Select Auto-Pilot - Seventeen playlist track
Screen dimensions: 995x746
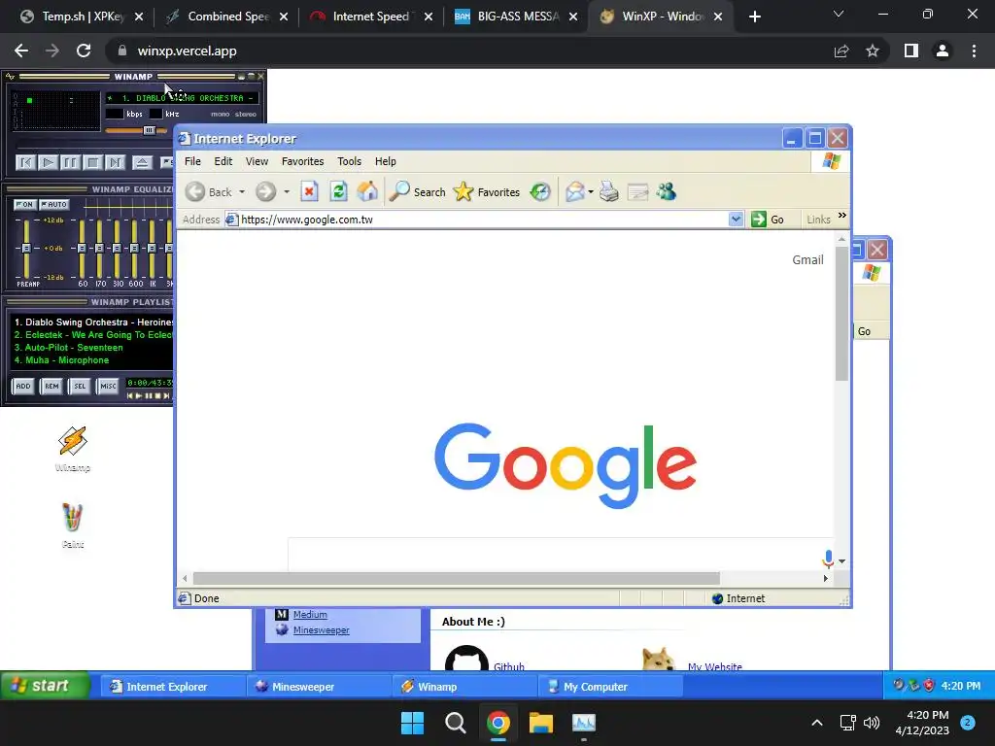69,348
